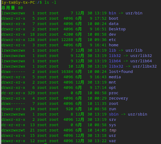Viewport: 161px width, 144px height.
Task: Select the 'mnt' directory name
Action: (112, 82)
